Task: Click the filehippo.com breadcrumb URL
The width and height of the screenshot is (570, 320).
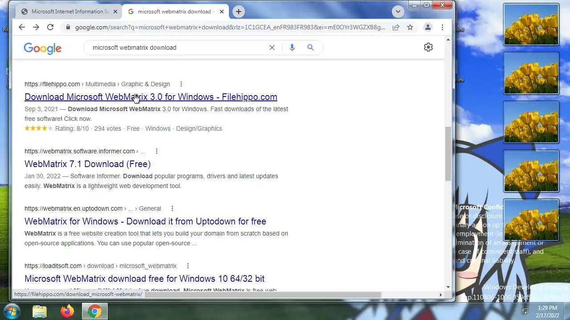Action: click(97, 84)
